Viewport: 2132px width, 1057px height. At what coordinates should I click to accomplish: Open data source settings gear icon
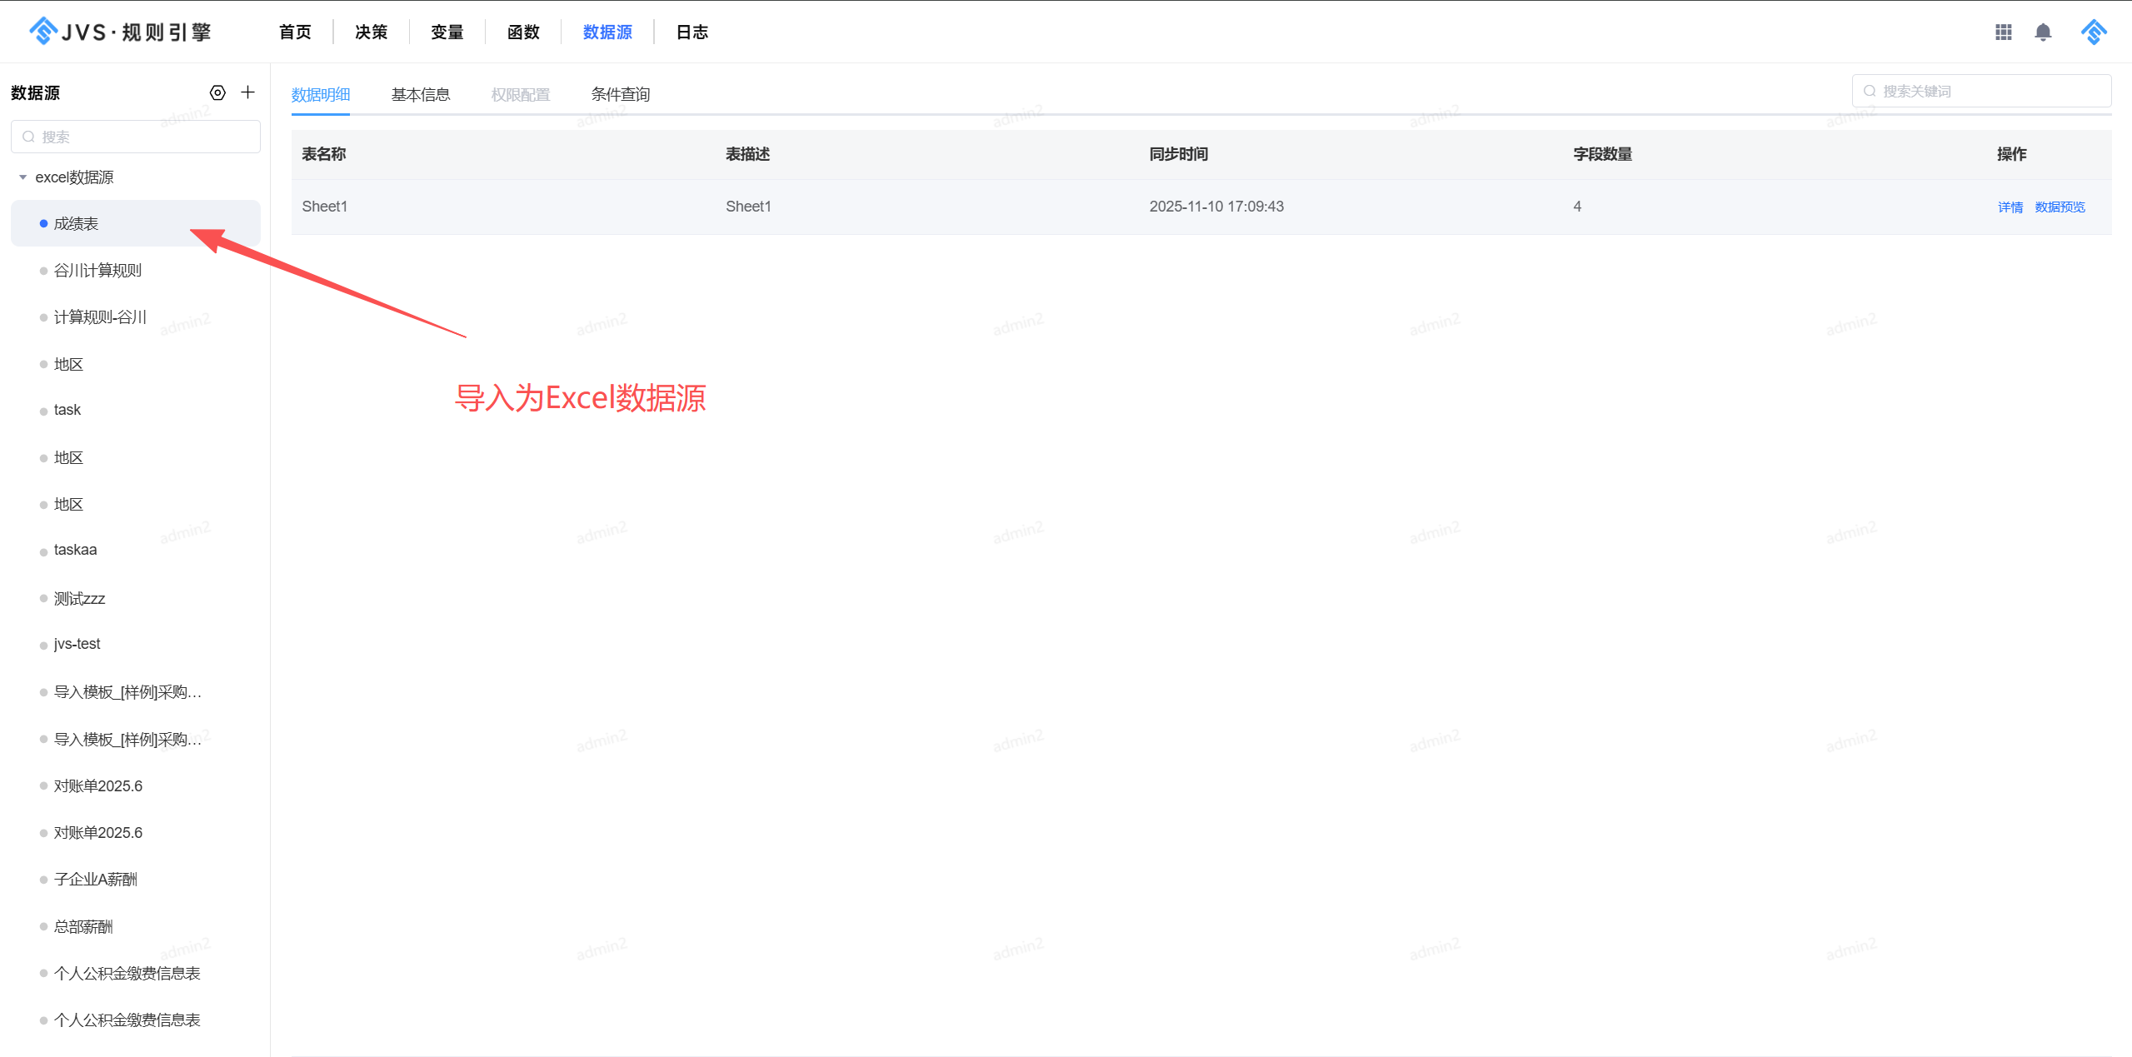click(217, 92)
